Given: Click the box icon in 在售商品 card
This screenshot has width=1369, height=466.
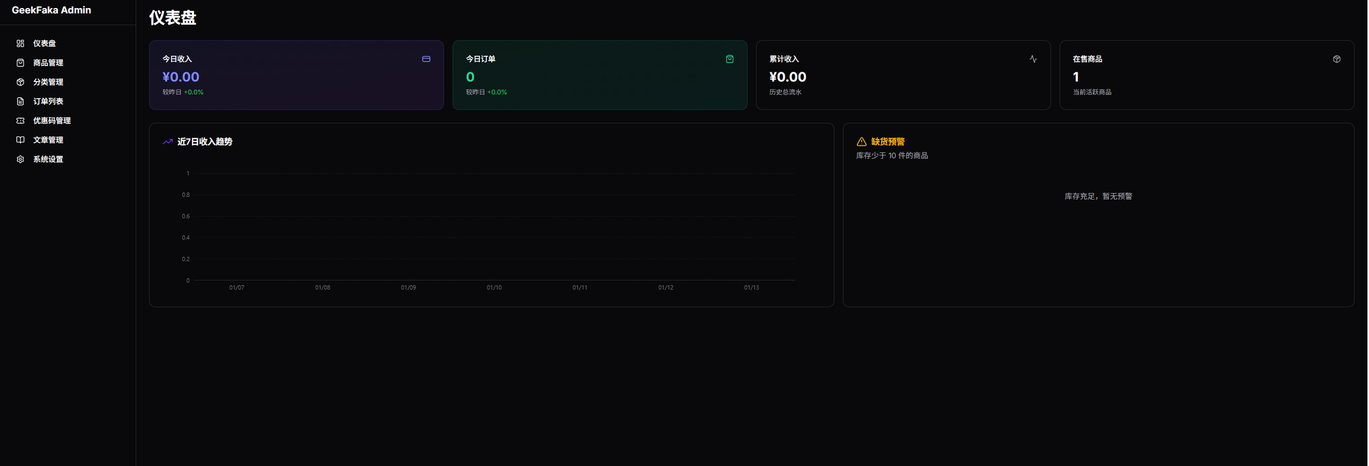Looking at the screenshot, I should 1336,59.
